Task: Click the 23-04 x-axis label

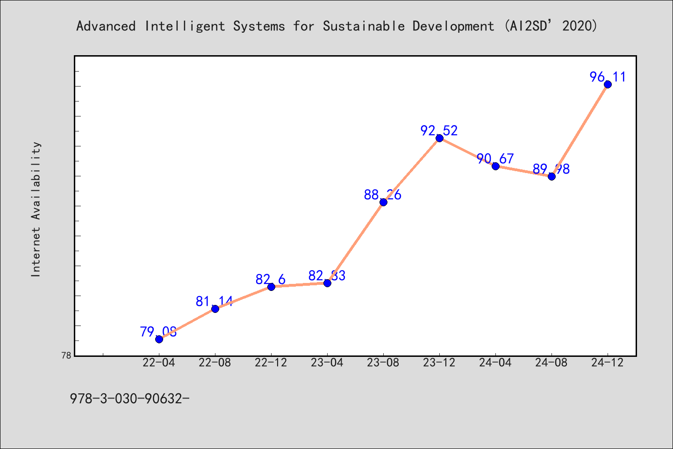Action: click(327, 362)
